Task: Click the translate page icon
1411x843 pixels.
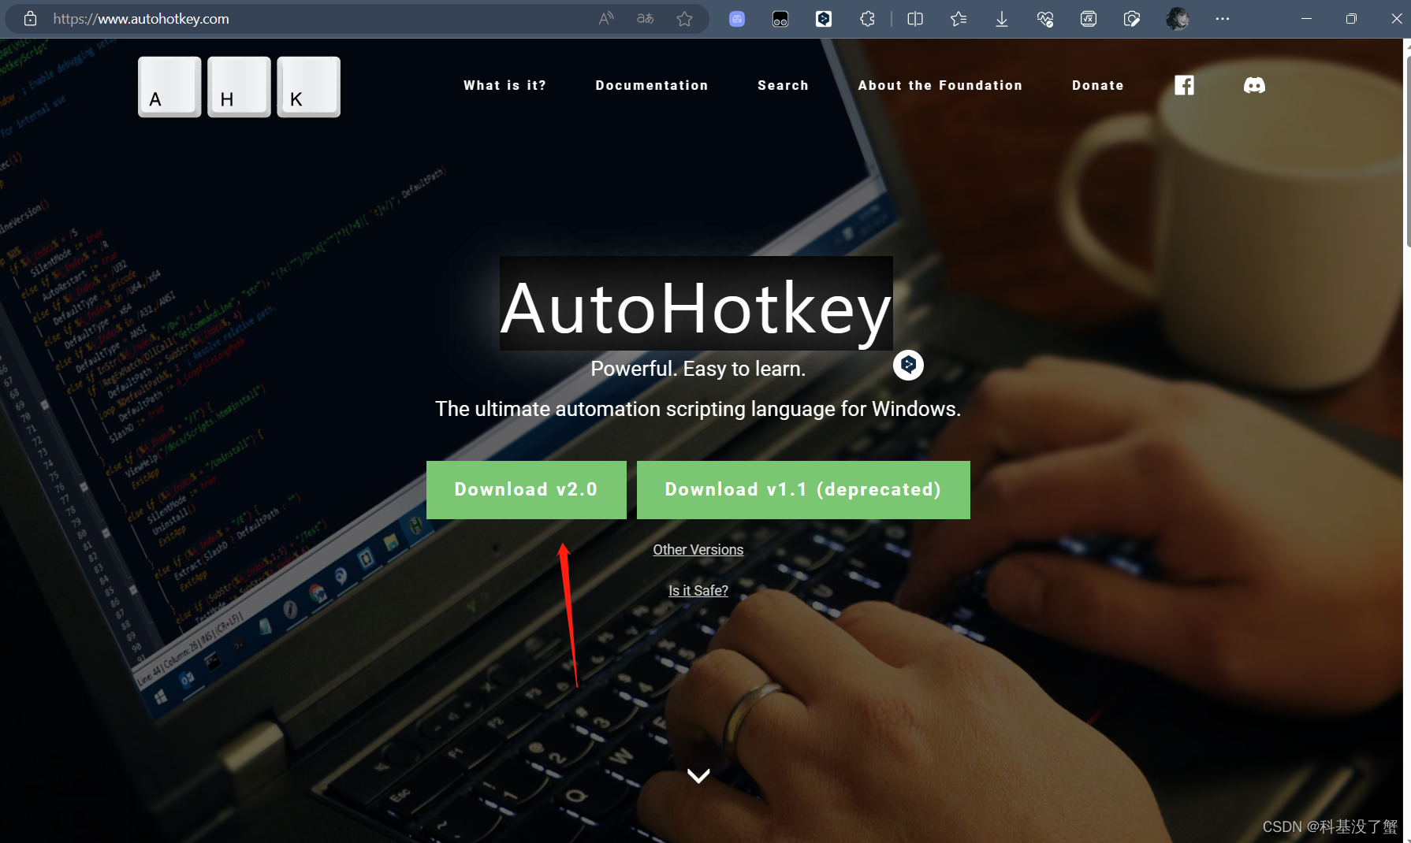Action: click(646, 18)
